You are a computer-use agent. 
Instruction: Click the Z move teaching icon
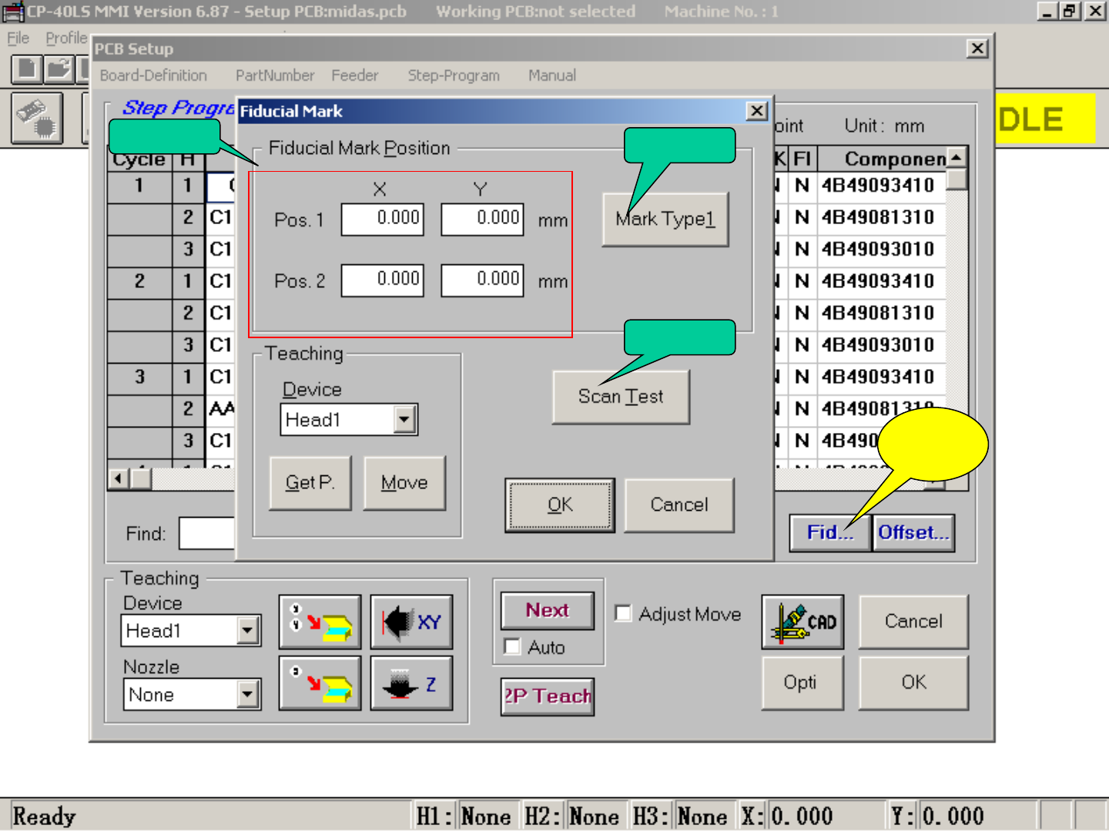(411, 683)
